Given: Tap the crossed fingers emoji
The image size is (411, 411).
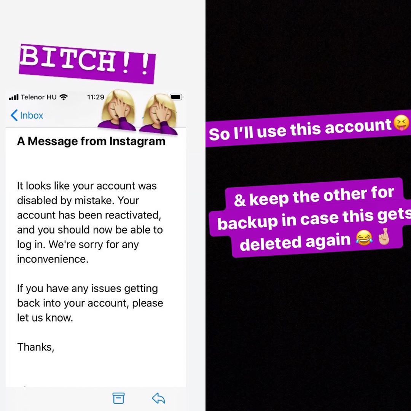Looking at the screenshot, I should pos(384,236).
